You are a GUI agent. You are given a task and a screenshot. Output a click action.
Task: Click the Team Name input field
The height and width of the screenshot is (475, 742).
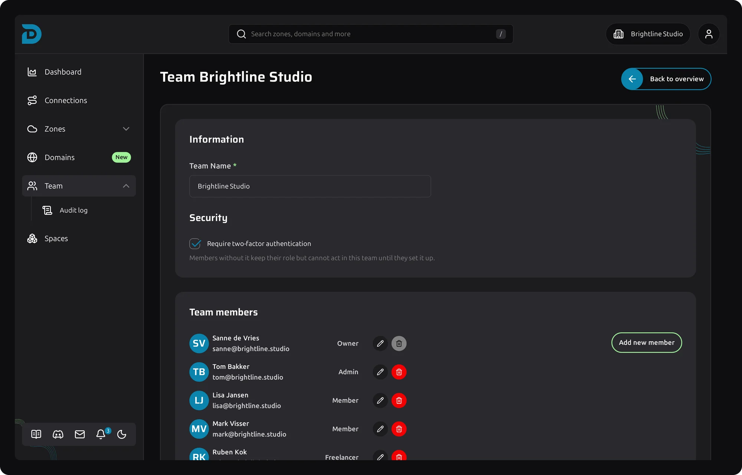point(310,186)
